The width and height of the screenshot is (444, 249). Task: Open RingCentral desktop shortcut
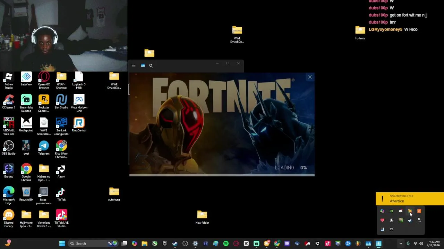79,125
